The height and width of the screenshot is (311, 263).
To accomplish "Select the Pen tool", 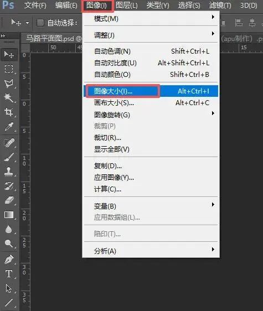I will (x=9, y=259).
